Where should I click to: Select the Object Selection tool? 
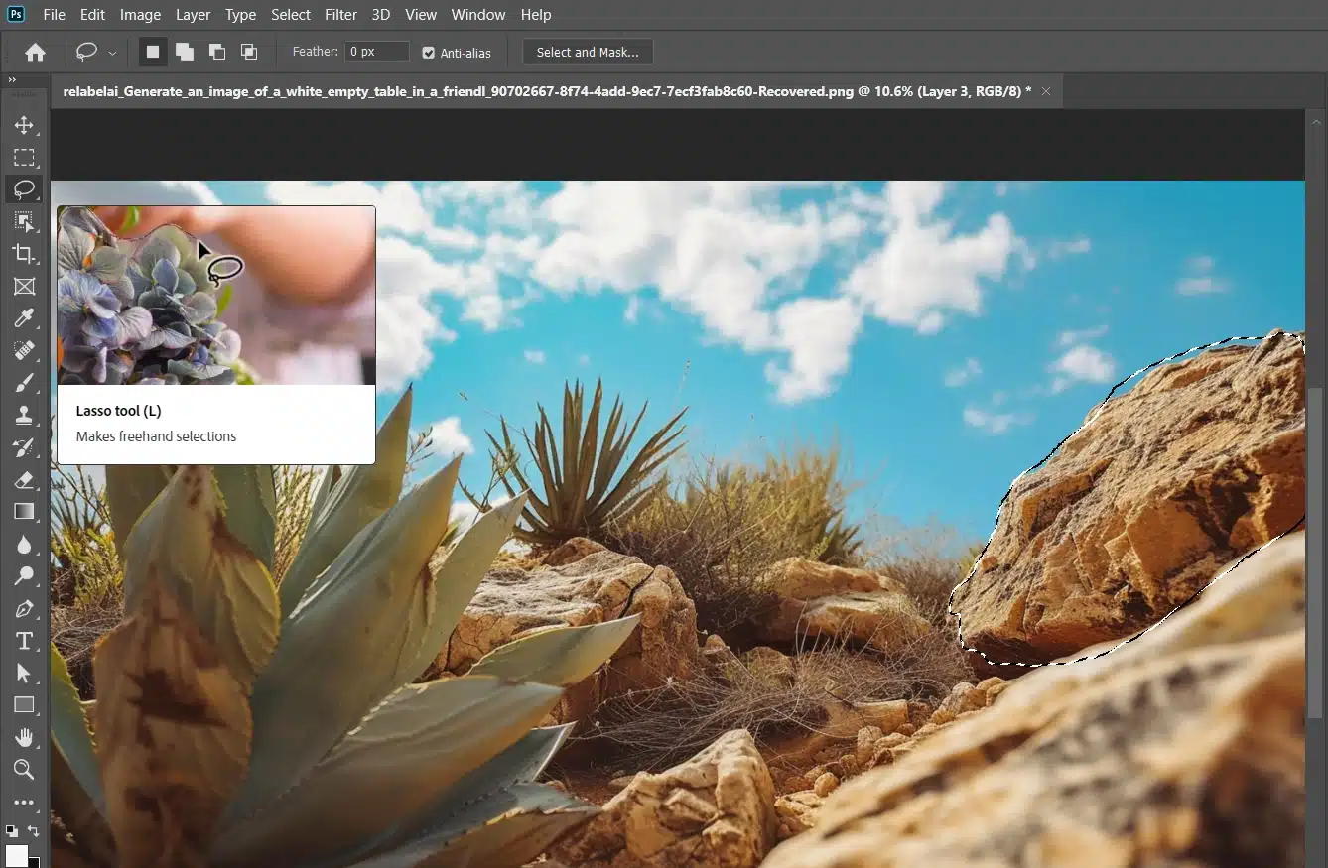tap(24, 221)
